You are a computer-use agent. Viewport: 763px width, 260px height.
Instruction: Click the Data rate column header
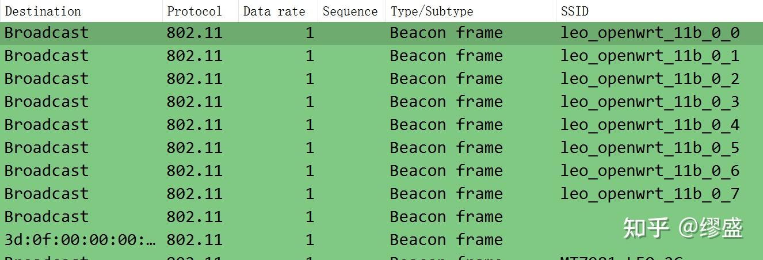pos(278,11)
